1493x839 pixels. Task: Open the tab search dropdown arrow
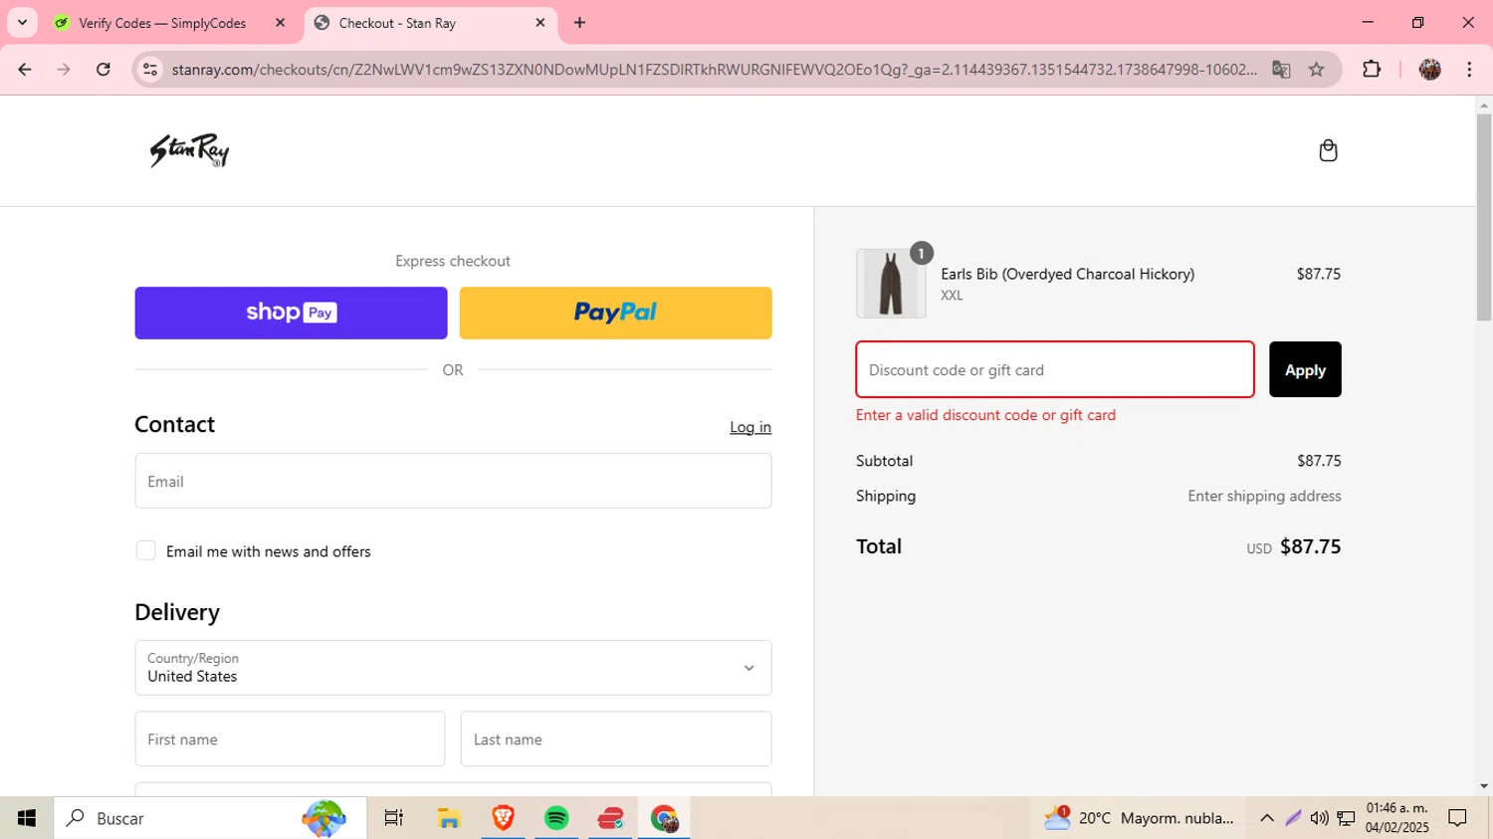pos(22,23)
